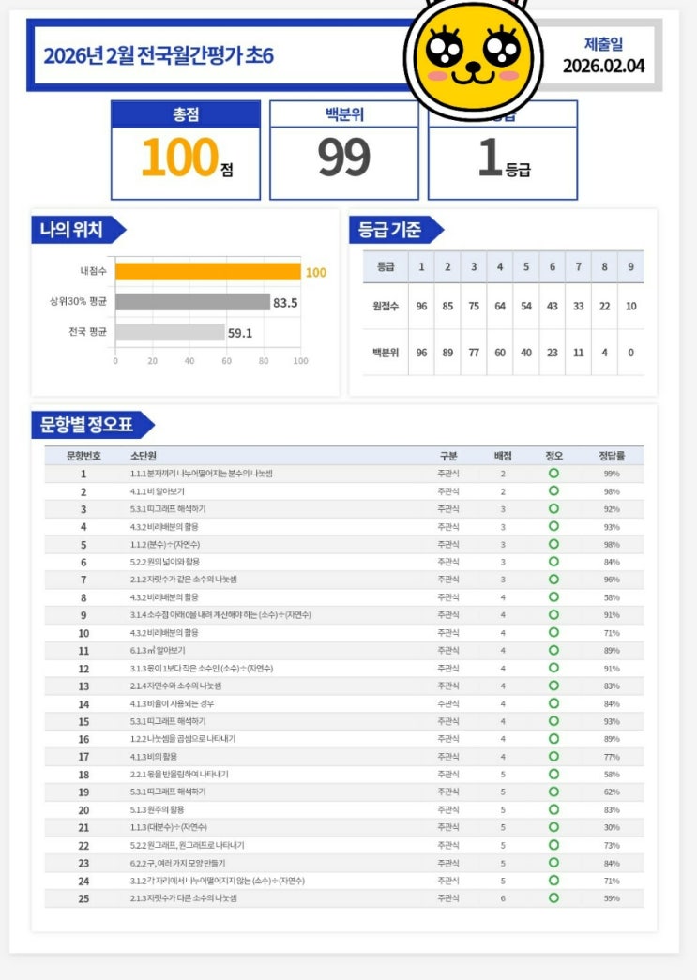Select question 21 row (대분수)÷(자연수)
697x980 pixels.
pyautogui.click(x=281, y=827)
